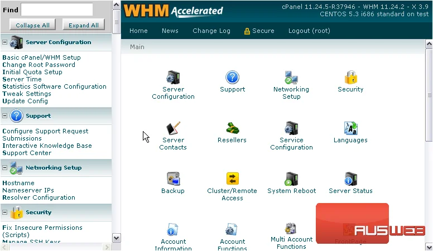
Task: Open Statistics Software Configuration link
Action: pyautogui.click(x=54, y=86)
